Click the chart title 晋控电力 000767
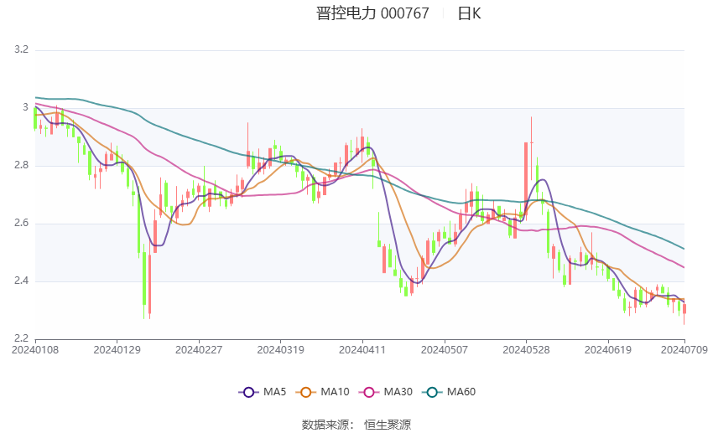The image size is (713, 433). [372, 13]
